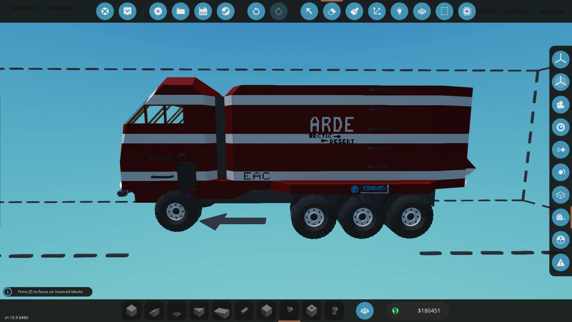Open the blocks inventory from bottom bar
This screenshot has width=572, height=322.
click(x=365, y=311)
